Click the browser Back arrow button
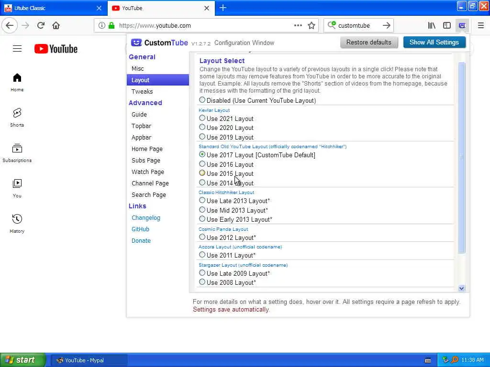Image resolution: width=490 pixels, height=367 pixels. (x=10, y=25)
